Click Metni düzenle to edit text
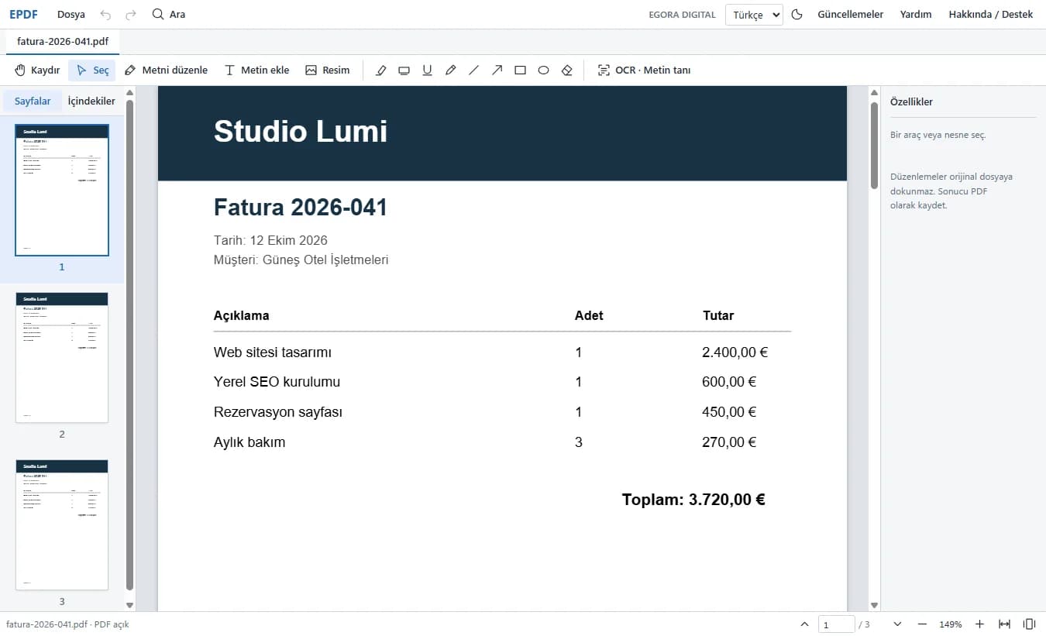Image resolution: width=1046 pixels, height=636 pixels. pyautogui.click(x=167, y=70)
